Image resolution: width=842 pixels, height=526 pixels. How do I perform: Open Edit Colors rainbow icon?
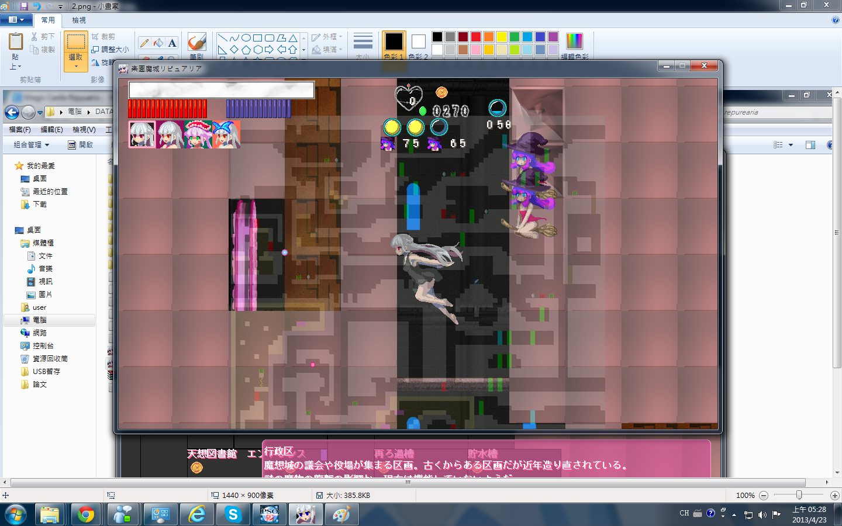[x=574, y=41]
